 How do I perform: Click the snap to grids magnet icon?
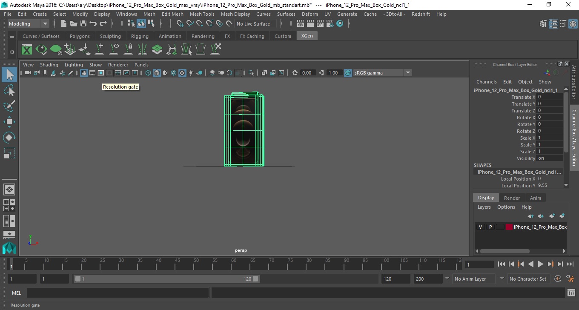tap(180, 24)
